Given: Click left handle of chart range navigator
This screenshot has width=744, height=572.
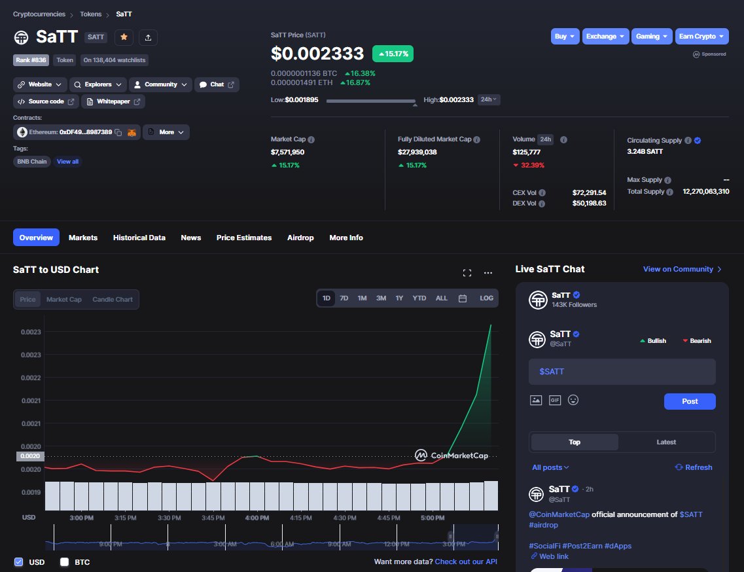Looking at the screenshot, I should coord(450,537).
